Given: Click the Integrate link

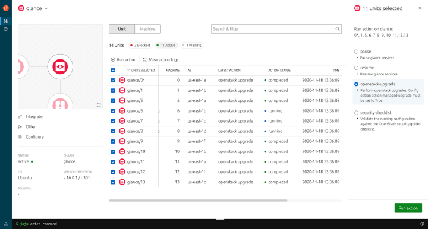Looking at the screenshot, I should pyautogui.click(x=34, y=116).
